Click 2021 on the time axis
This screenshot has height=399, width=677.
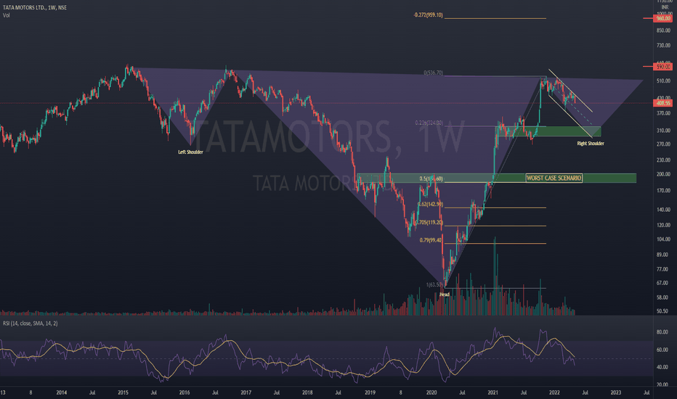[492, 392]
